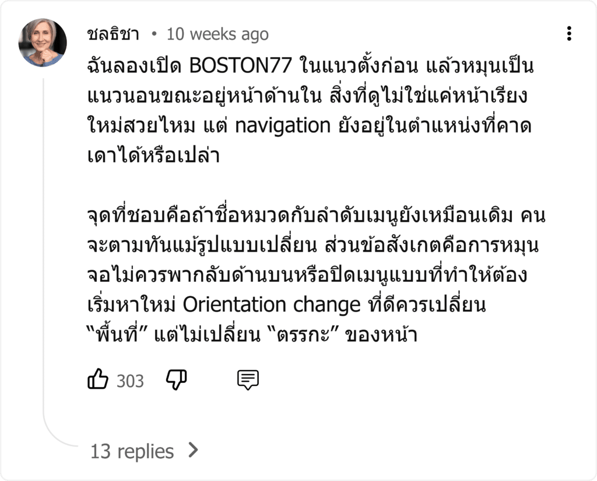Click the dot separator beside the username
Viewport: 597px width, 481px height.
coord(154,34)
